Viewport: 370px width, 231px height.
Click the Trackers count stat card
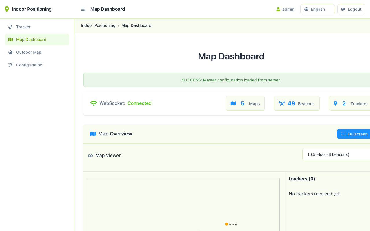349,103
